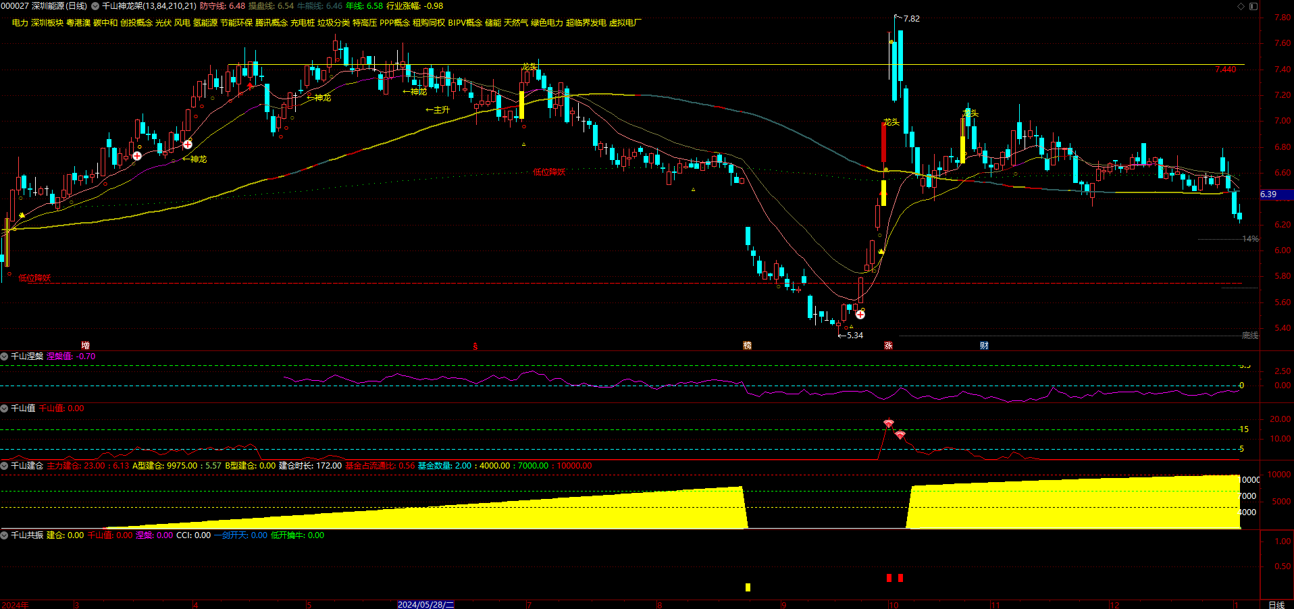The height and width of the screenshot is (609, 1294).
Task: Click the 涨 event marker icon
Action: point(888,346)
